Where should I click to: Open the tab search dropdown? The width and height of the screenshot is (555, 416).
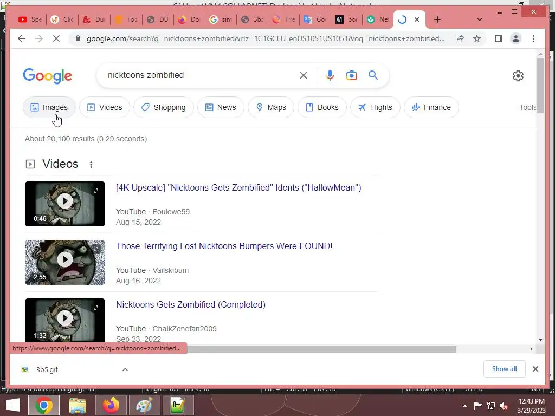pos(480,19)
